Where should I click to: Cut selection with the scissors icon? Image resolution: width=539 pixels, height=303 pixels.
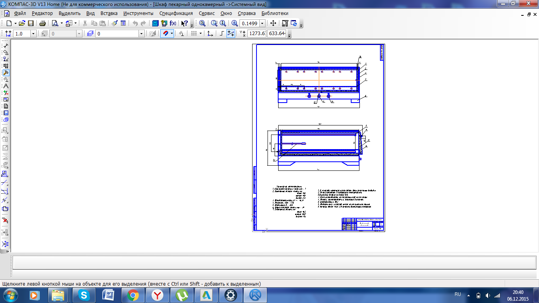(85, 23)
